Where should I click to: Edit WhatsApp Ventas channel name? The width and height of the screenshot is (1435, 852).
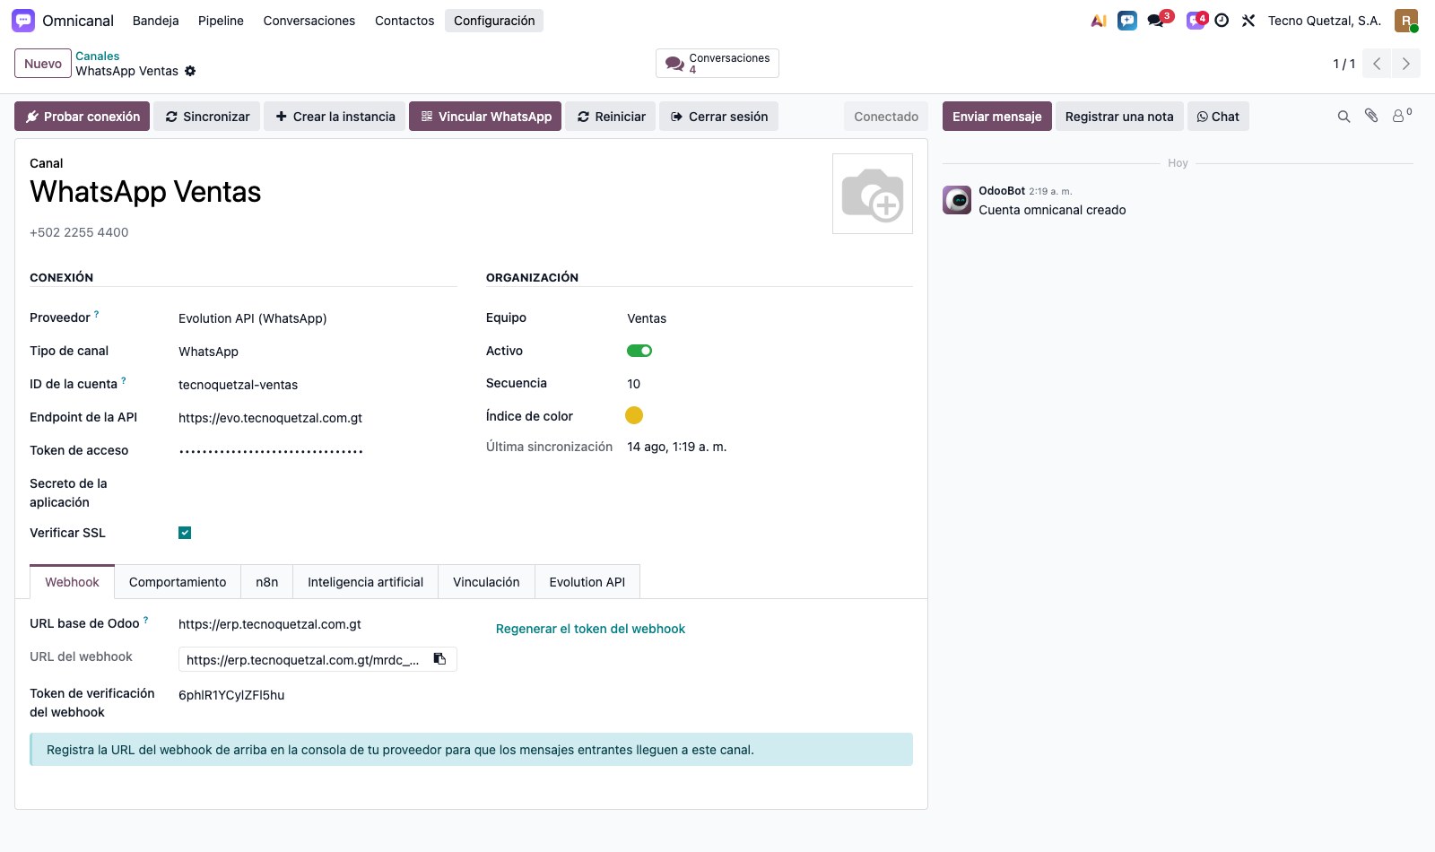[x=145, y=192]
